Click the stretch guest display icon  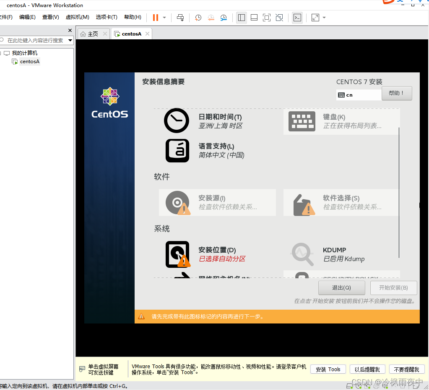(315, 18)
